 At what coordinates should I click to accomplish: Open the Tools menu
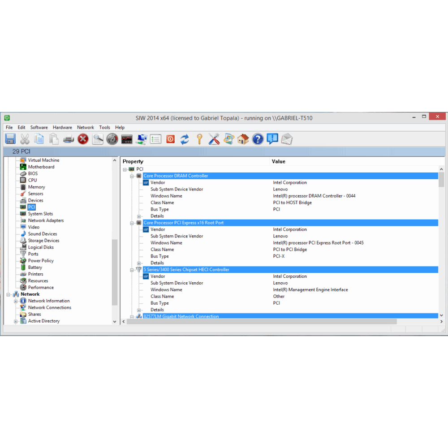[x=104, y=127]
